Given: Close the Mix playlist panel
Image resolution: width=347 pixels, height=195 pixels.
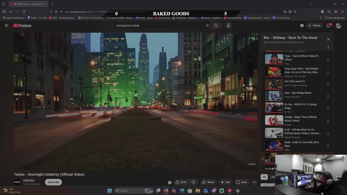Looking at the screenshot, I should [x=328, y=39].
